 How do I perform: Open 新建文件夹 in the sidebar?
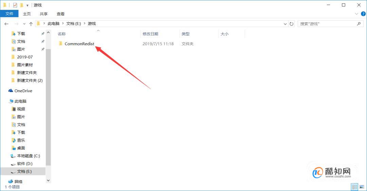27,73
